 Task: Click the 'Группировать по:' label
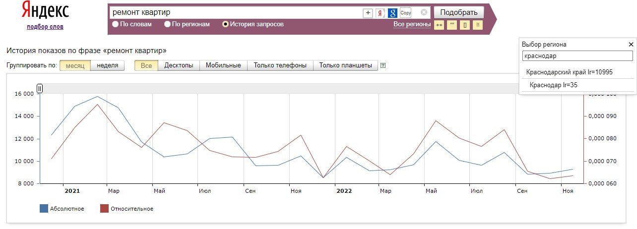point(31,65)
